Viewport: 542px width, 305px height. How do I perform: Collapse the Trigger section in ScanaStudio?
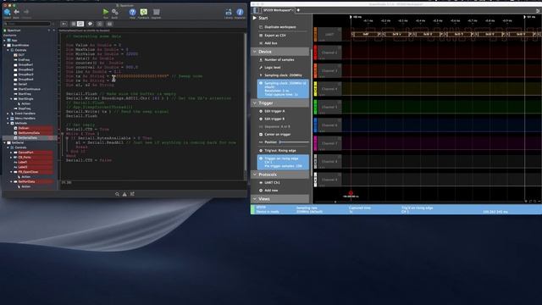[x=255, y=103]
